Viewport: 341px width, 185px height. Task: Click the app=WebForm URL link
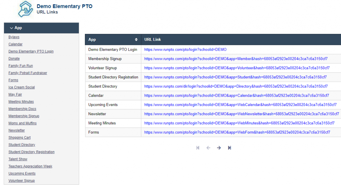[x=237, y=132]
